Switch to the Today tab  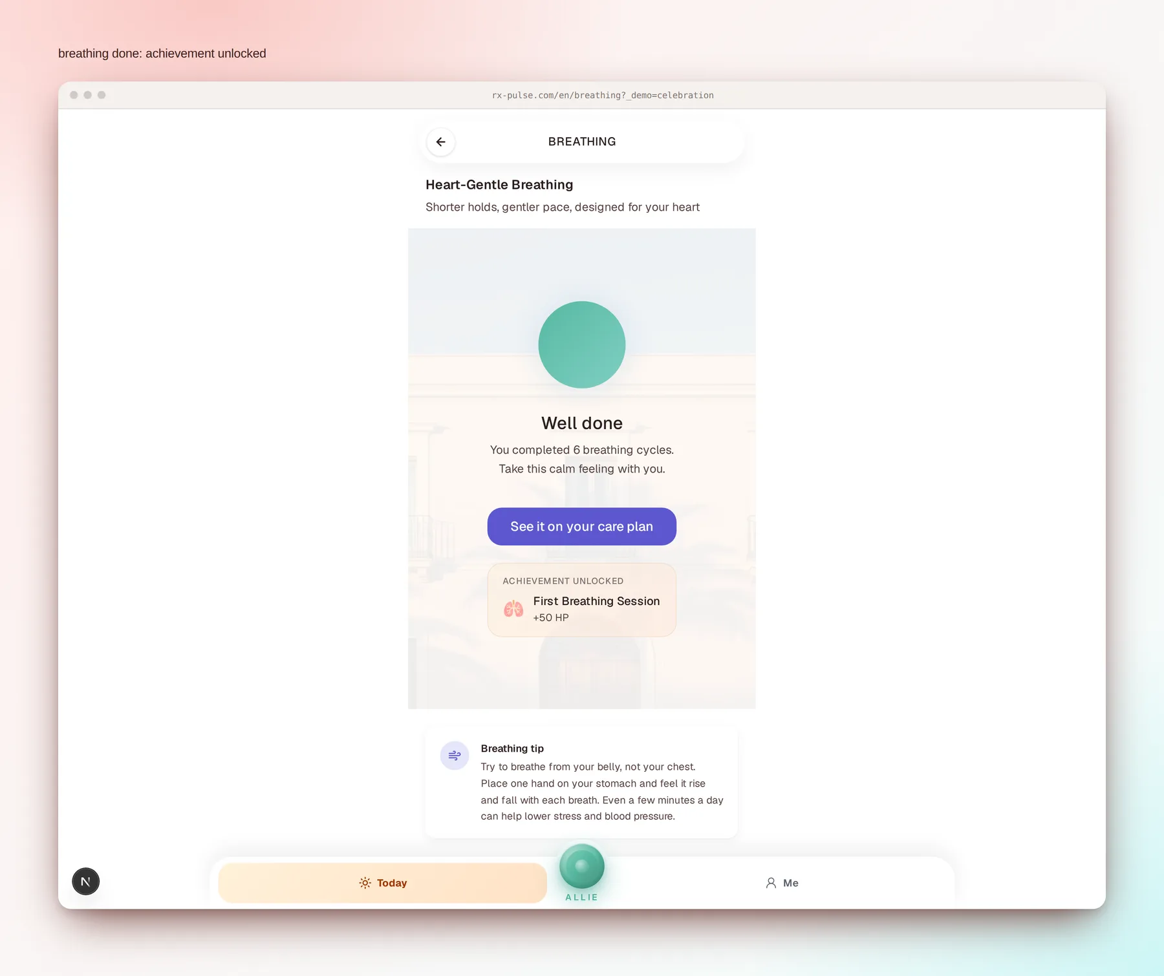coord(383,883)
